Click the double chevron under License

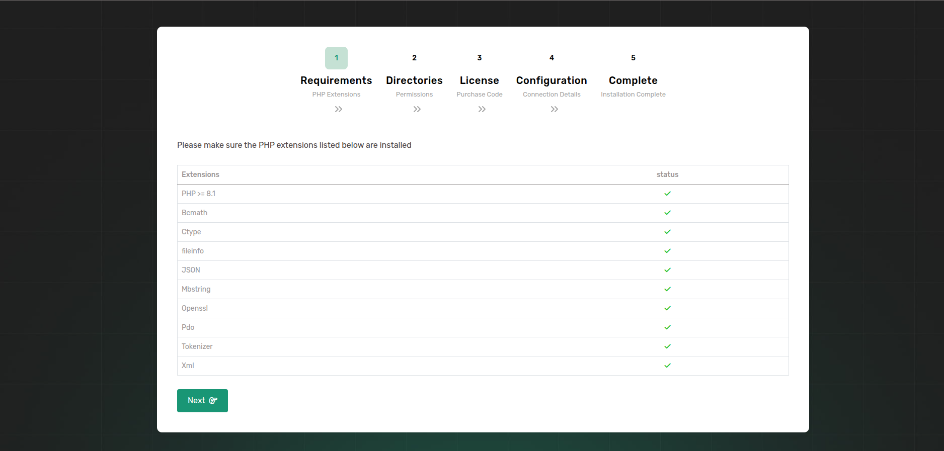(482, 109)
